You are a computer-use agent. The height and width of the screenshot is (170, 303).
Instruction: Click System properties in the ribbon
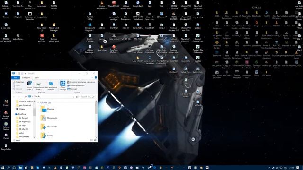pyautogui.click(x=76, y=85)
